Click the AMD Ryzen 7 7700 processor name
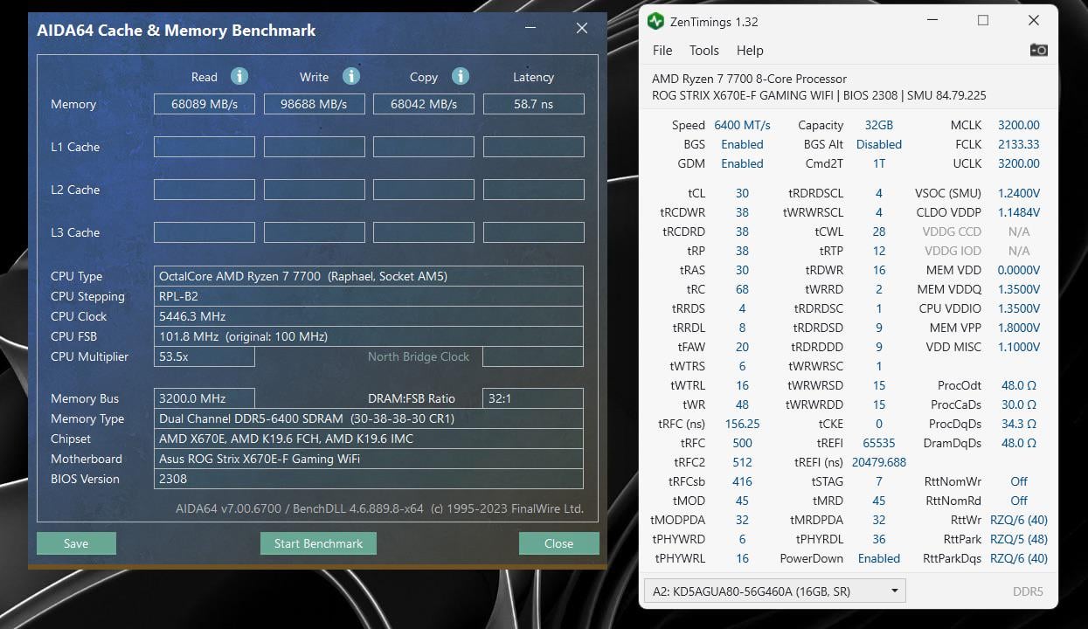Viewport: 1088px width, 629px height. tap(749, 79)
